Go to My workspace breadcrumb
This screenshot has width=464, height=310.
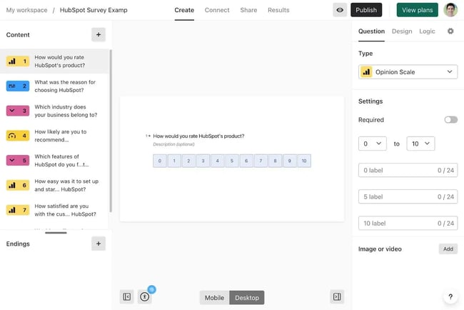(x=26, y=10)
